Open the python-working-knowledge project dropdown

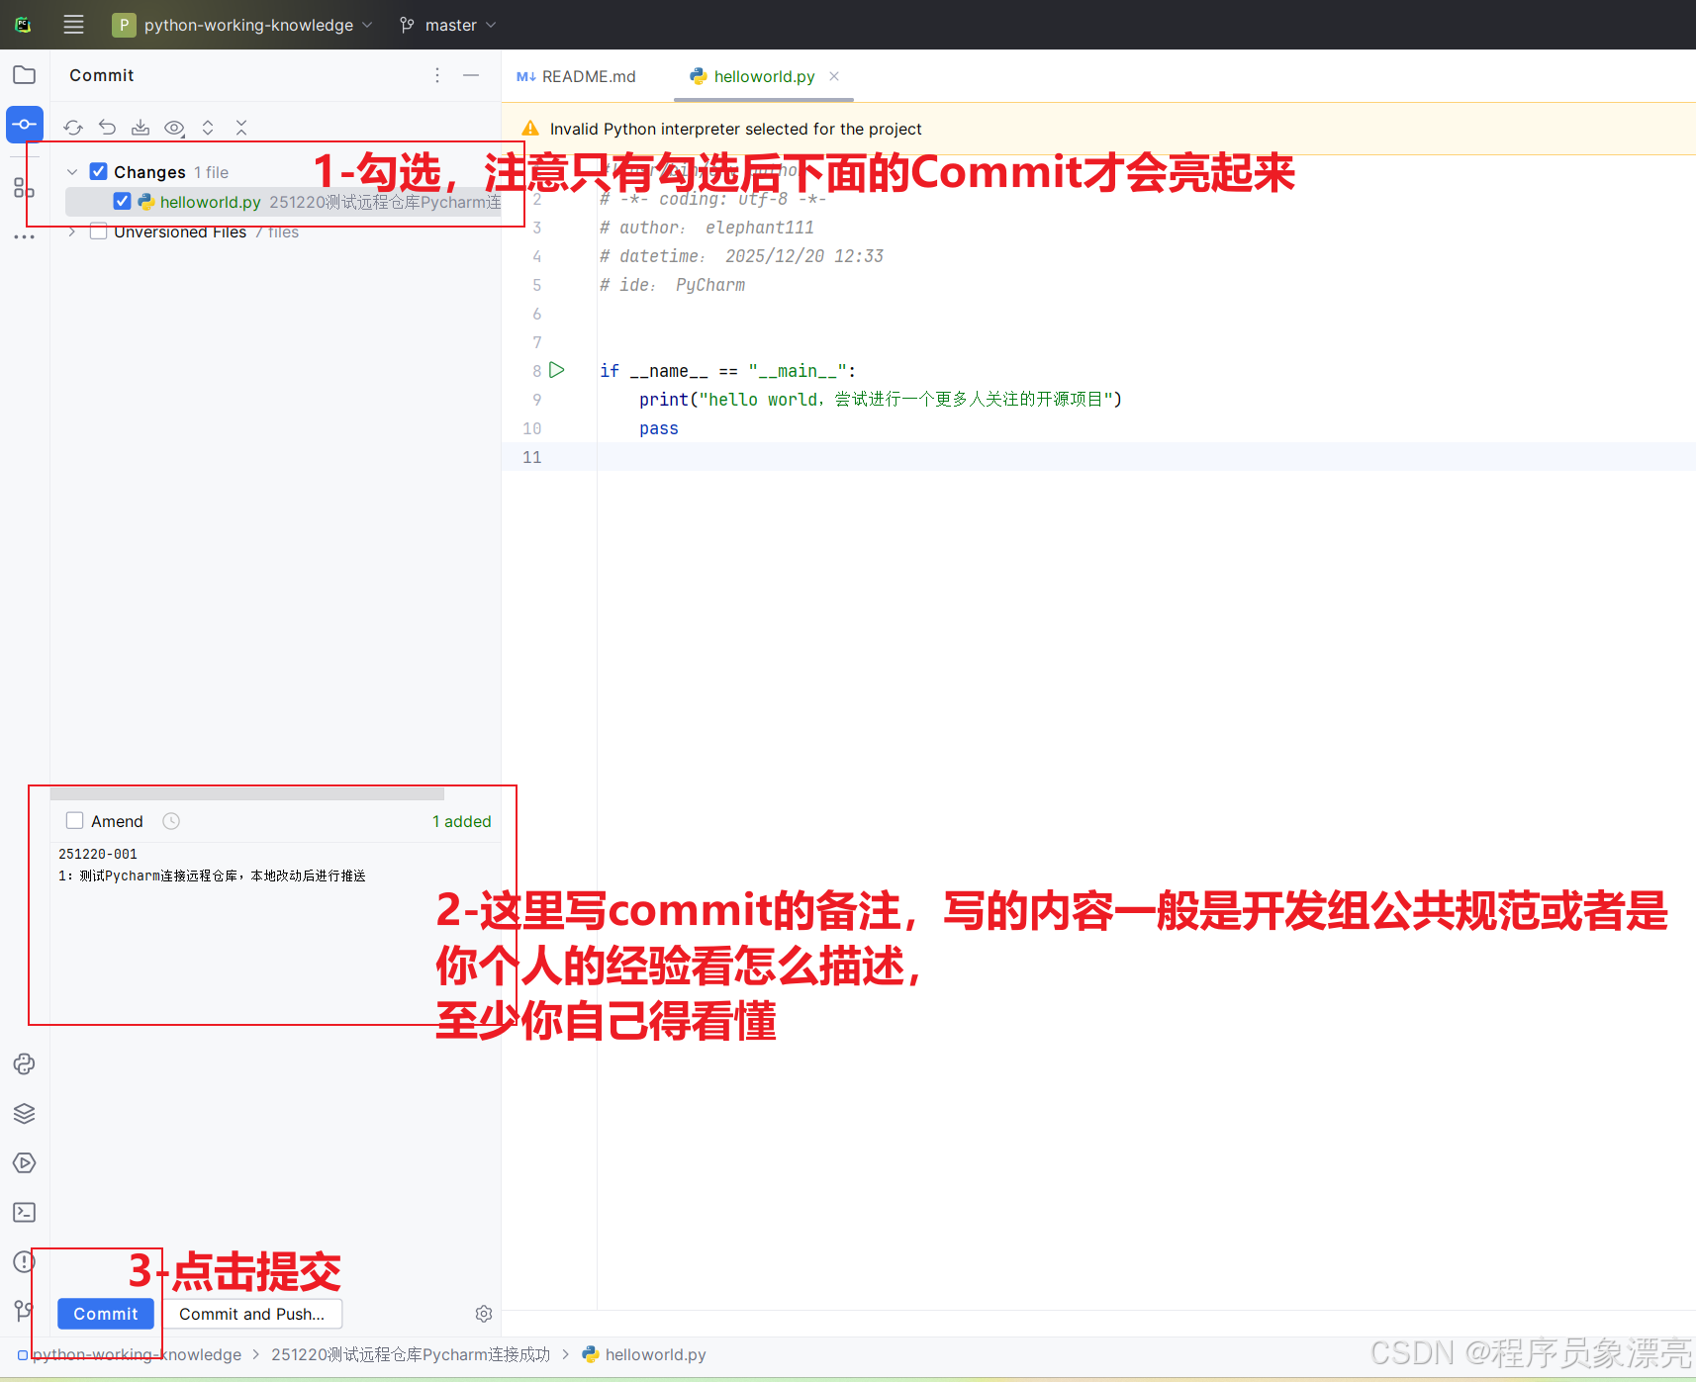click(x=242, y=25)
